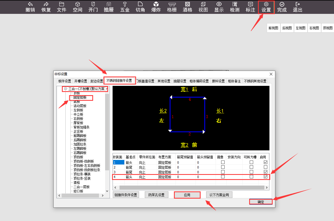Open the 其他设置 tab
The height and width of the screenshot is (221, 334).
164,81
